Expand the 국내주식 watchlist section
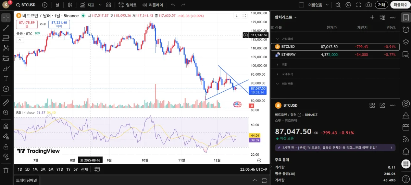Image resolution: width=411 pixels, height=185 pixels. pos(277,74)
